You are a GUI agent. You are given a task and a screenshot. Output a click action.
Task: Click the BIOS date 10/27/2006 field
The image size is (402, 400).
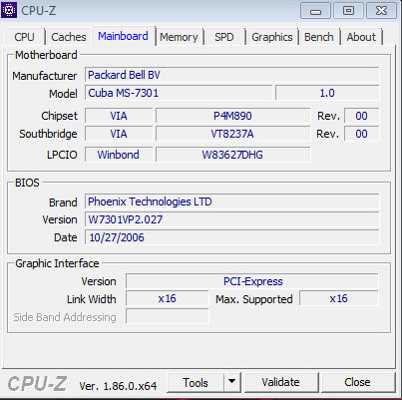coord(231,237)
